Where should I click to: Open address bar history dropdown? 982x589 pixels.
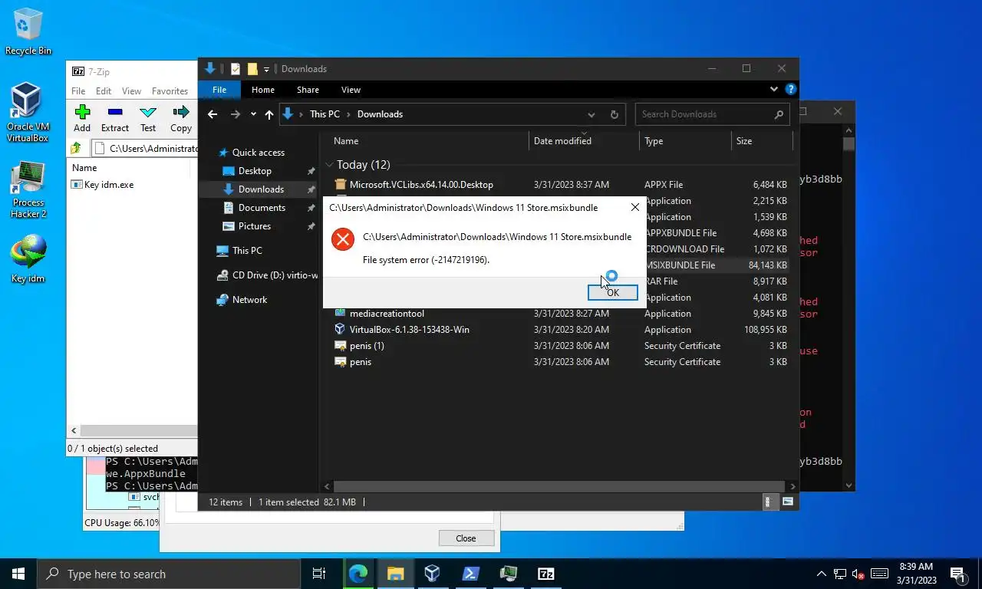[592, 114]
